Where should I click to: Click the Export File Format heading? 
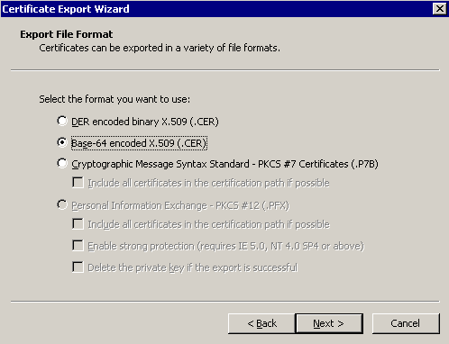pos(67,34)
